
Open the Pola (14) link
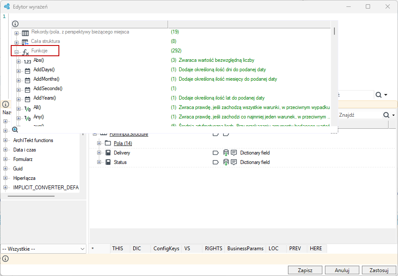pos(123,143)
